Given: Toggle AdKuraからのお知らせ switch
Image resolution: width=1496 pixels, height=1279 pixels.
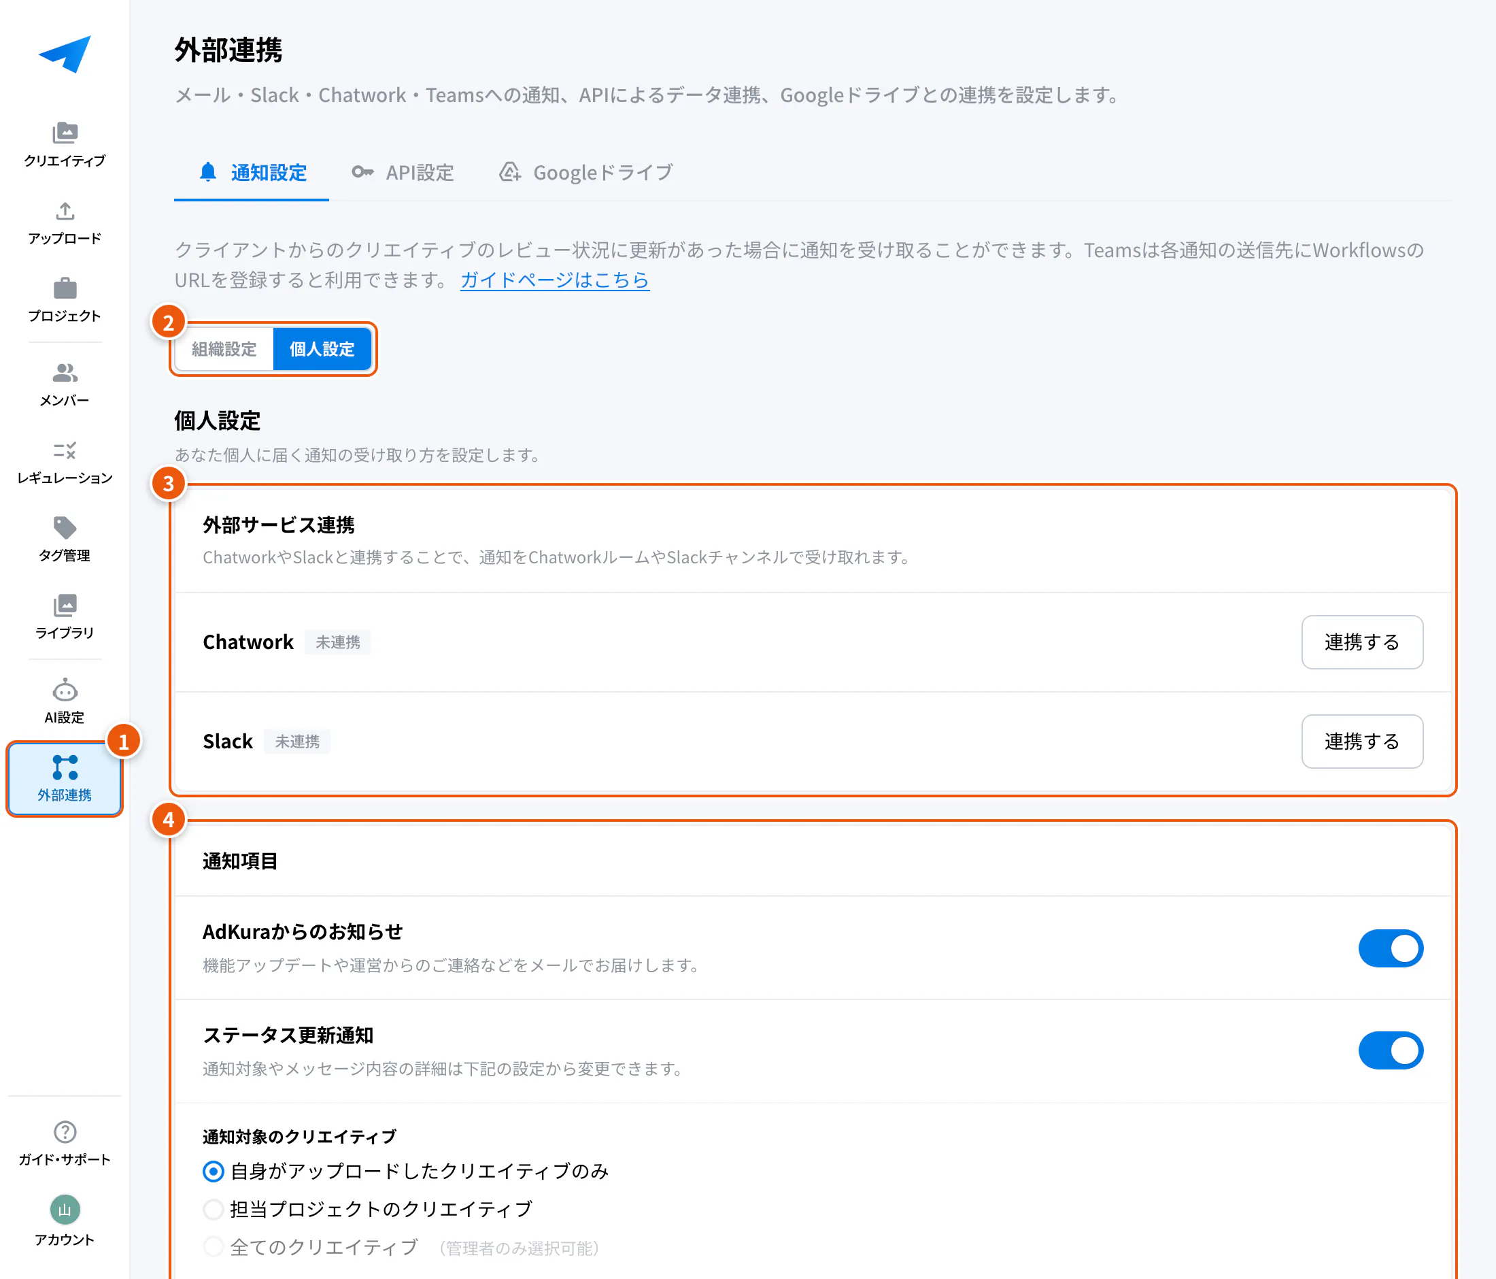Looking at the screenshot, I should click(1391, 948).
